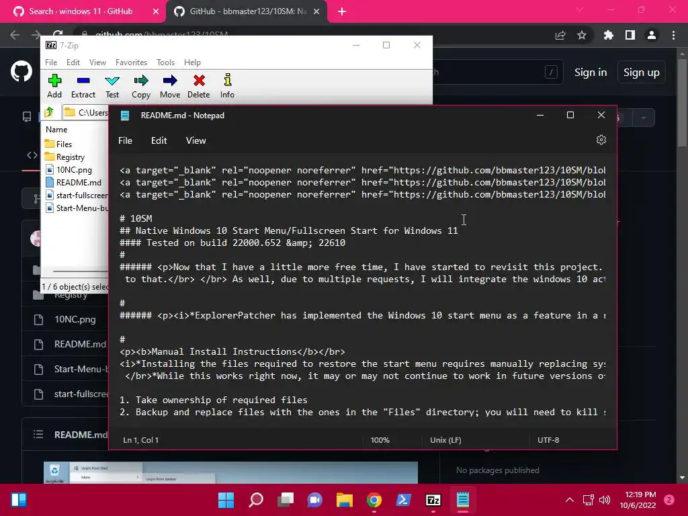688x516 pixels.
Task: Close the Search windows 11 GitHub tab
Action: pyautogui.click(x=156, y=11)
